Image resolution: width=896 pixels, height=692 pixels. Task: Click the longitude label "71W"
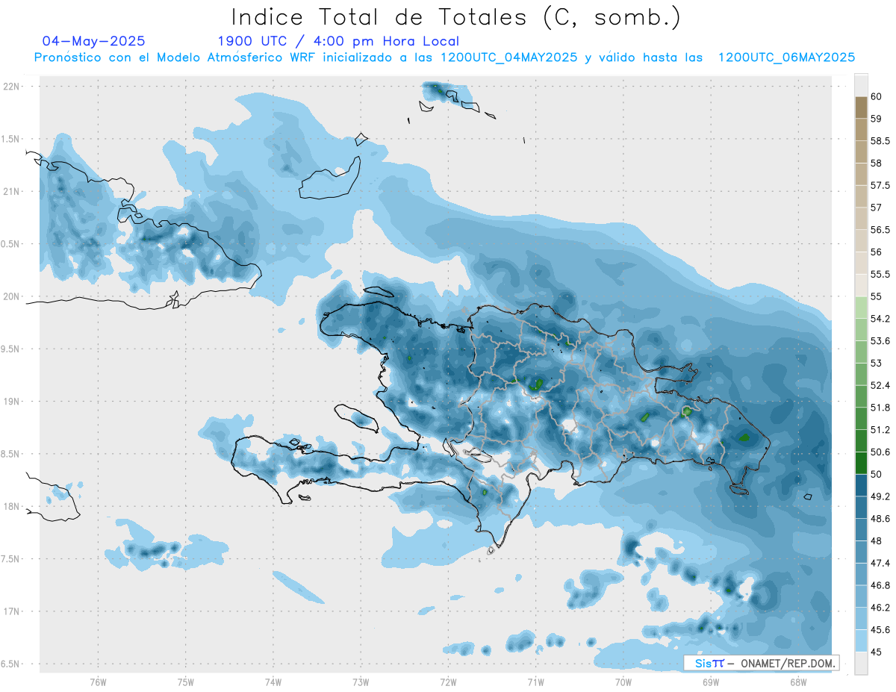coord(535,682)
